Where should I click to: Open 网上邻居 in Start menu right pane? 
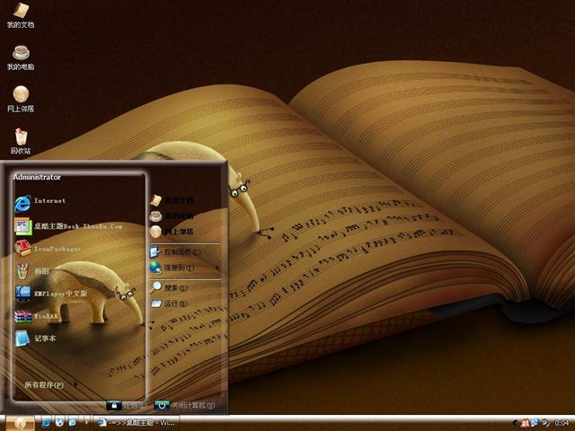pos(172,232)
